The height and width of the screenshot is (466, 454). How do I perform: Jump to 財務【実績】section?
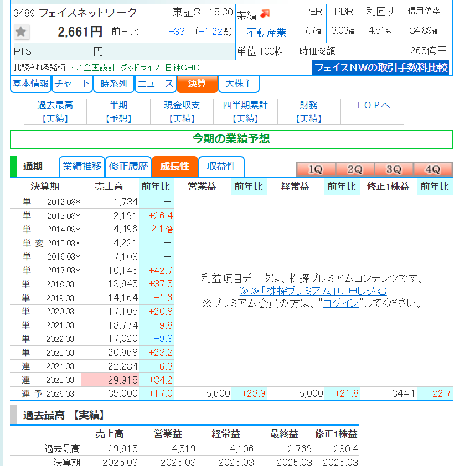point(308,112)
